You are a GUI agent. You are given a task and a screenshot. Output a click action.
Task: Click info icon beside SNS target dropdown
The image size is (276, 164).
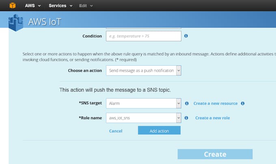pos(187,104)
